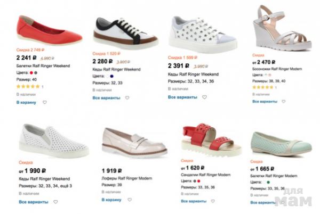Open the red ballet flat product image
The height and width of the screenshot is (214, 320).
(x=49, y=31)
